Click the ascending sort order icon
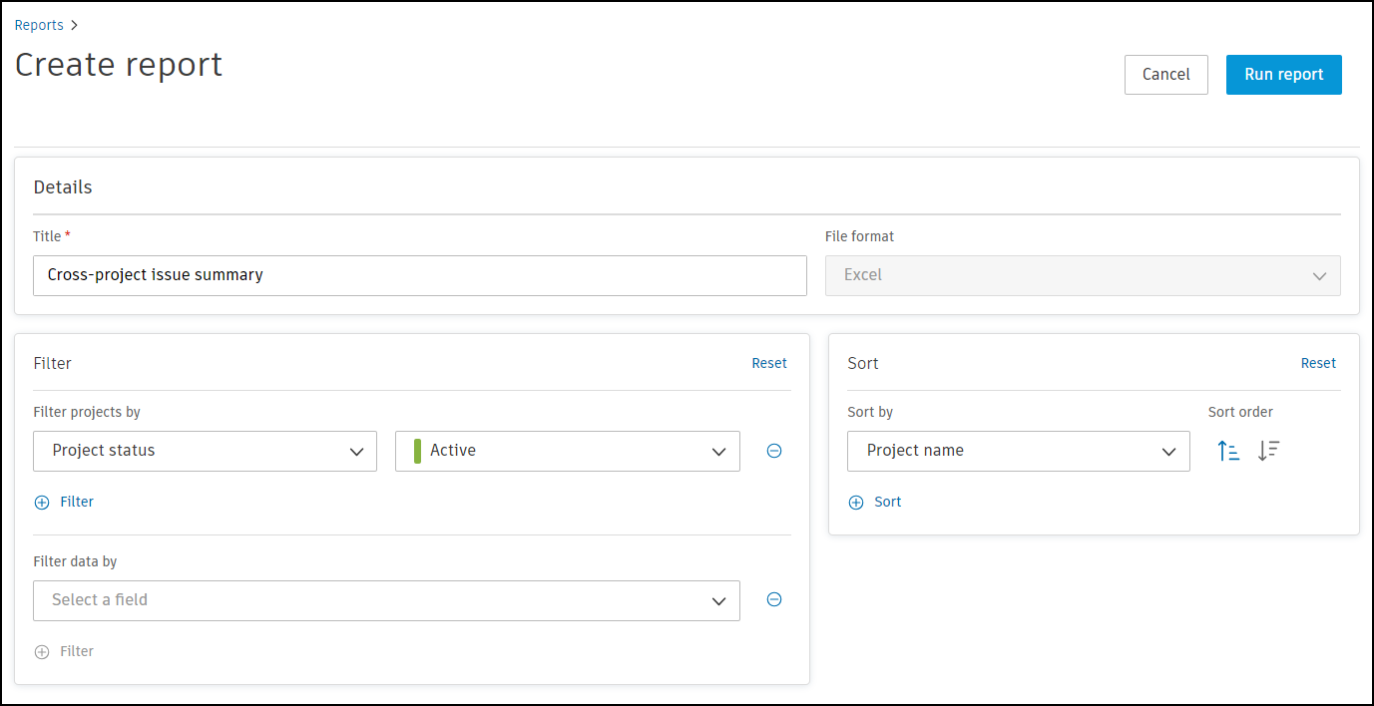 click(1228, 451)
